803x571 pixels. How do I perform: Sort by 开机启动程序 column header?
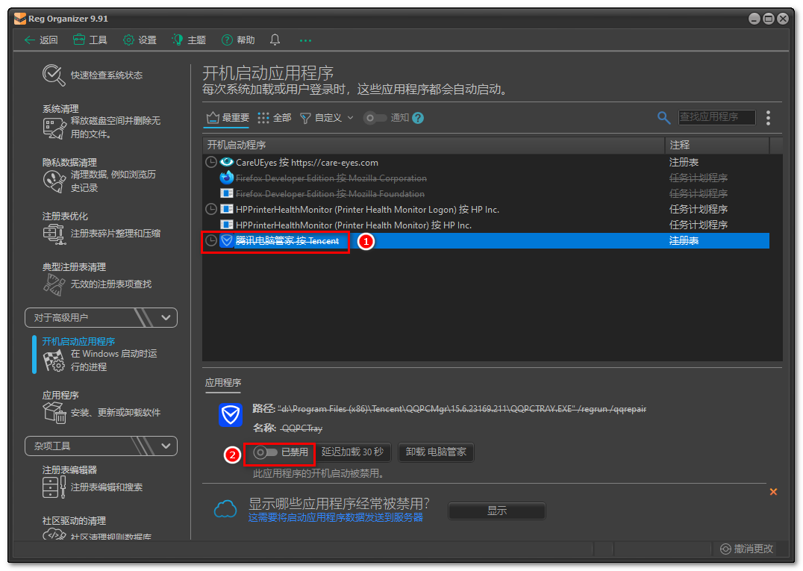[434, 145]
